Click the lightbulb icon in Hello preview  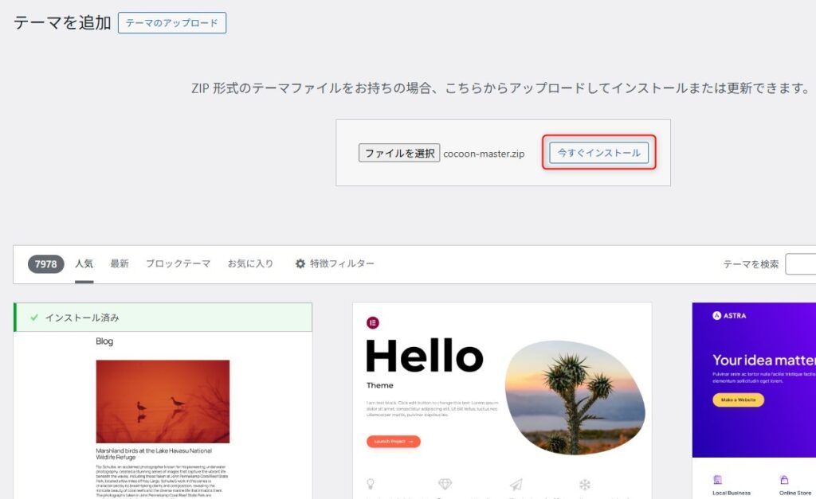[371, 484]
